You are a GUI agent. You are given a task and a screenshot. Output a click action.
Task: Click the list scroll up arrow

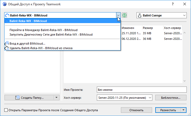(185, 33)
